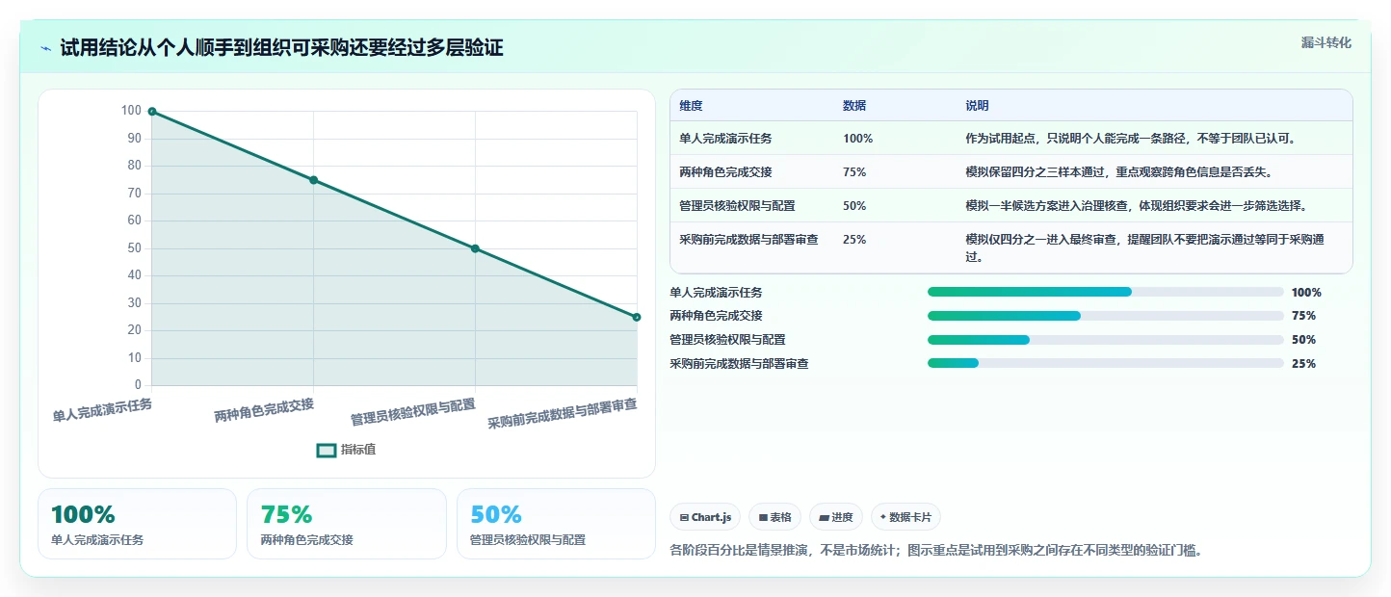This screenshot has height=597, width=1391.
Task: Click the chart data point at 50
Action: tap(475, 248)
